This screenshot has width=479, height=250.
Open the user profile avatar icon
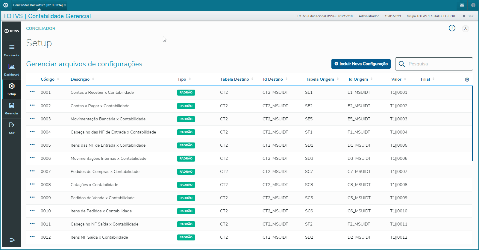coord(465,29)
